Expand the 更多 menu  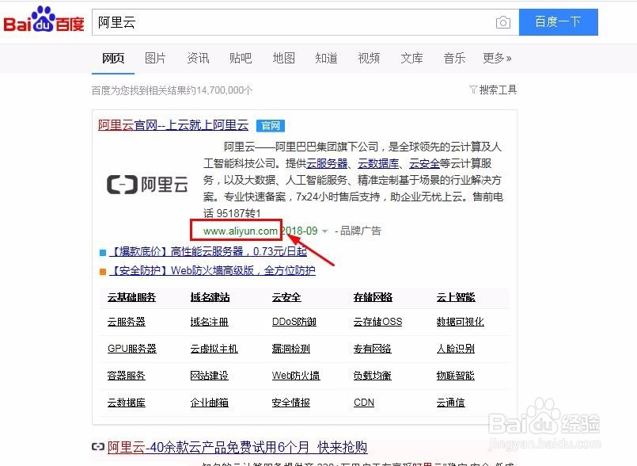point(497,58)
